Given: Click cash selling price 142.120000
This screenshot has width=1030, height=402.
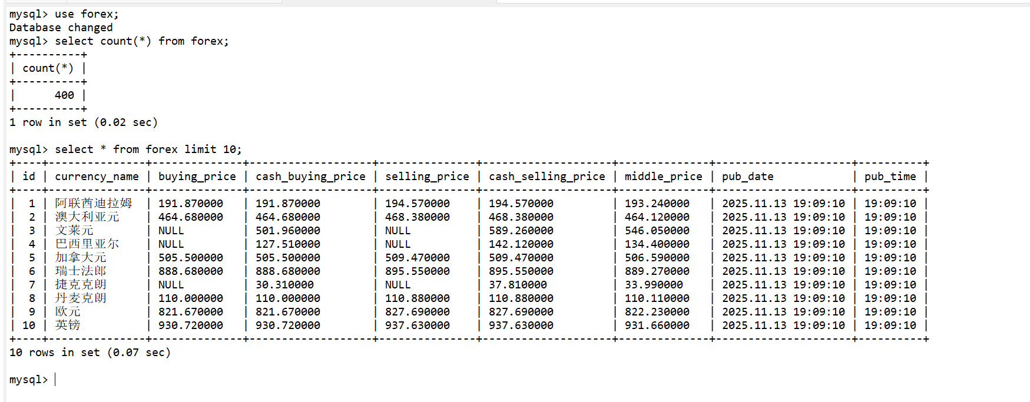Looking at the screenshot, I should click(521, 244).
